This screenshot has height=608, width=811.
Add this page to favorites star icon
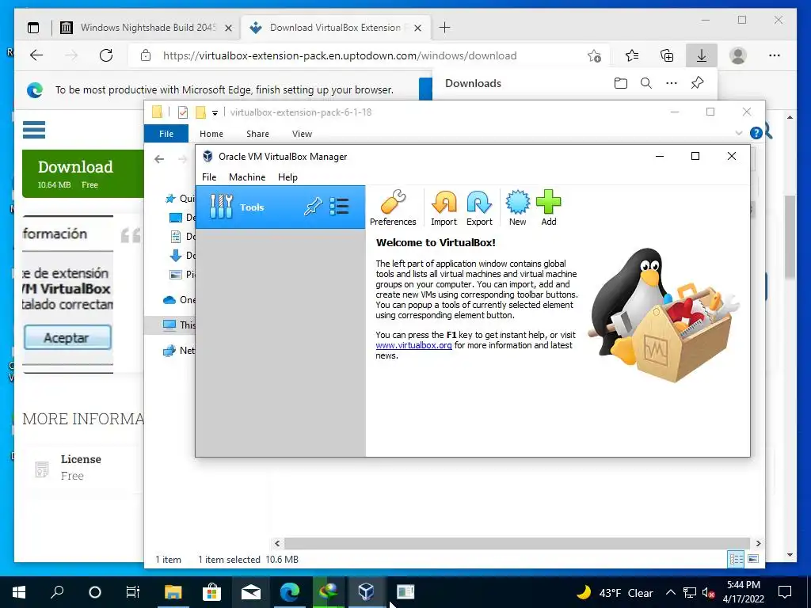tap(594, 55)
